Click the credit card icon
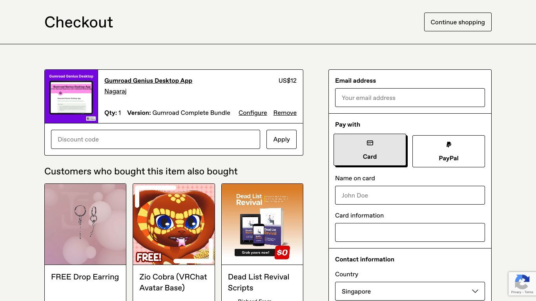Viewport: 536px width, 301px height. pos(370,143)
